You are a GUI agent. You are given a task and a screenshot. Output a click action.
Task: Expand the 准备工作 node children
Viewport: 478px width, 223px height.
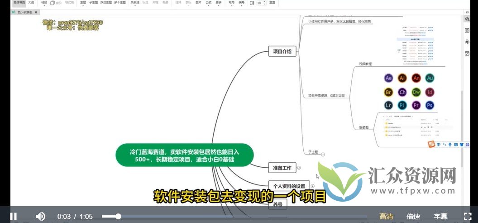tap(299, 168)
